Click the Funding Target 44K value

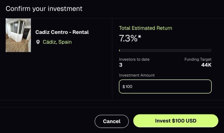click(x=206, y=65)
